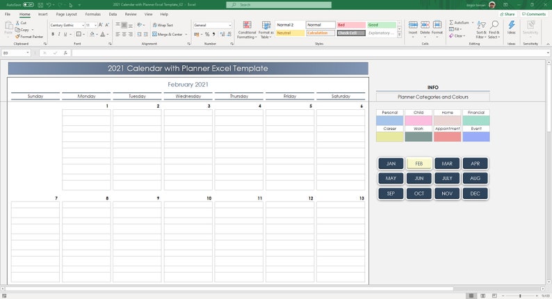Click the Appointment category red swatch
The image size is (552, 299).
pyautogui.click(x=448, y=137)
